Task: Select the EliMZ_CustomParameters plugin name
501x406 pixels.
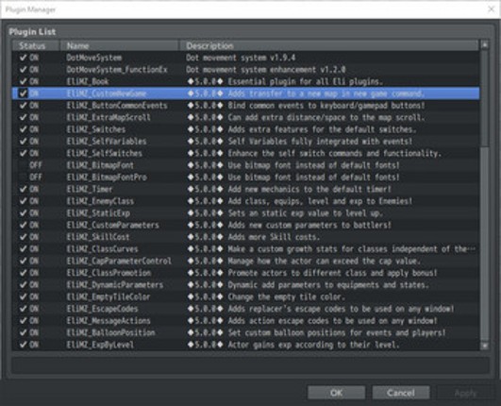Action: pos(112,225)
